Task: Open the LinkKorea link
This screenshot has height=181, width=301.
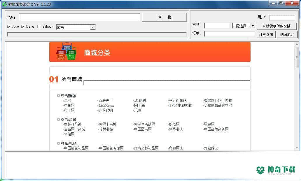Action: [x=106, y=106]
